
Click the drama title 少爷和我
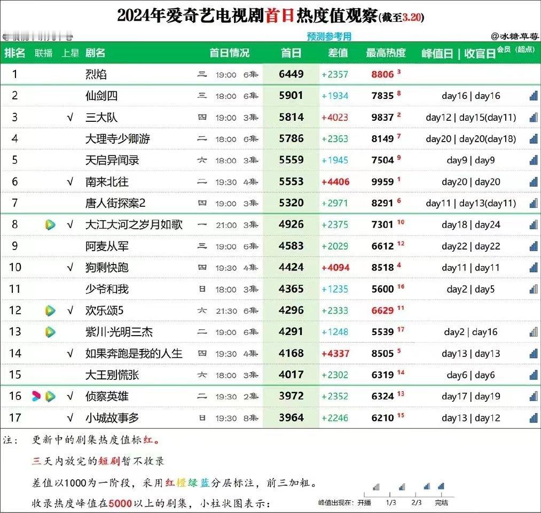point(107,289)
